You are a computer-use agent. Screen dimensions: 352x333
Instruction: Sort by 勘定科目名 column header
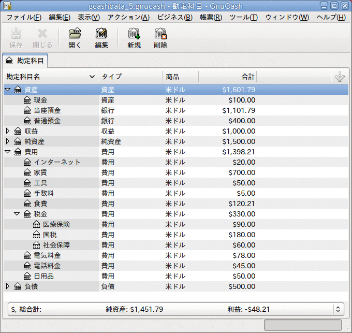click(x=51, y=77)
